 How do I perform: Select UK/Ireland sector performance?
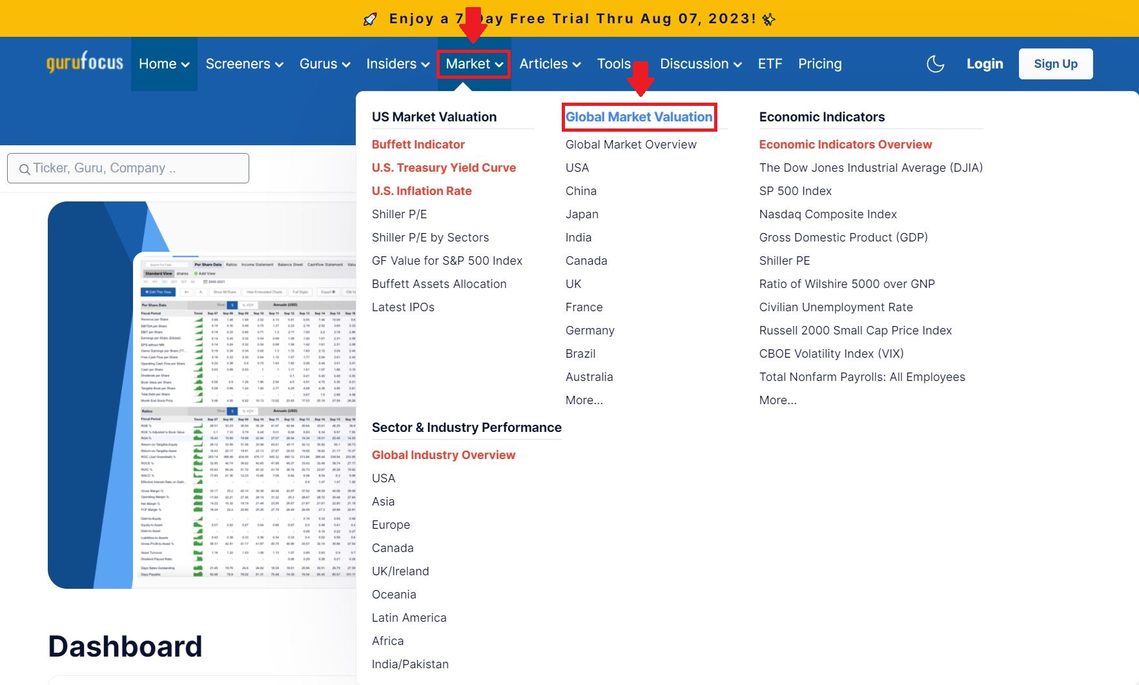click(400, 571)
